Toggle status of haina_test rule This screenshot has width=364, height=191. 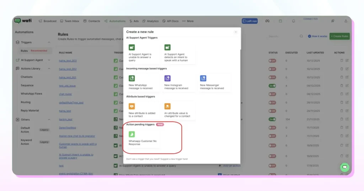click(272, 111)
